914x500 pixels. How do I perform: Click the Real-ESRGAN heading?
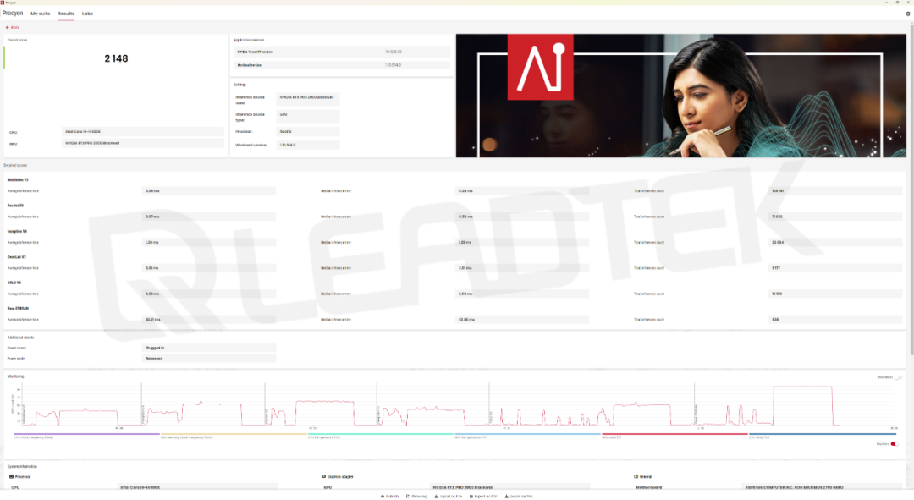(x=18, y=308)
